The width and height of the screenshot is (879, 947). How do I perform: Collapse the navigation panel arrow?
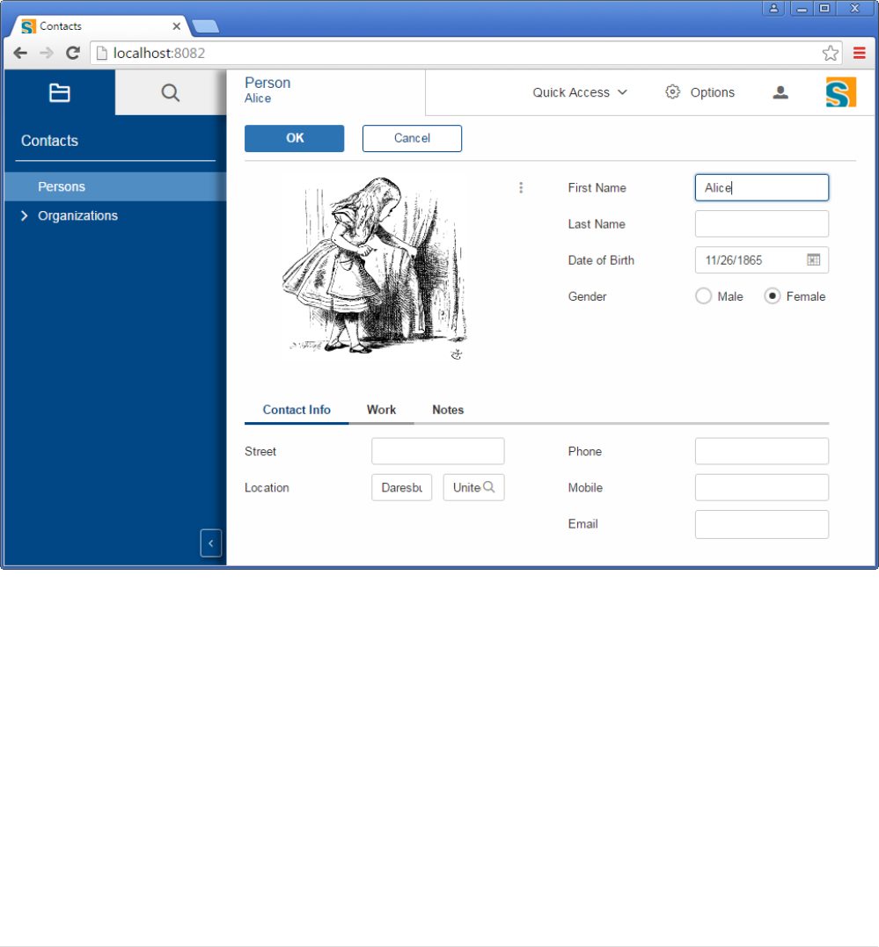tap(210, 543)
